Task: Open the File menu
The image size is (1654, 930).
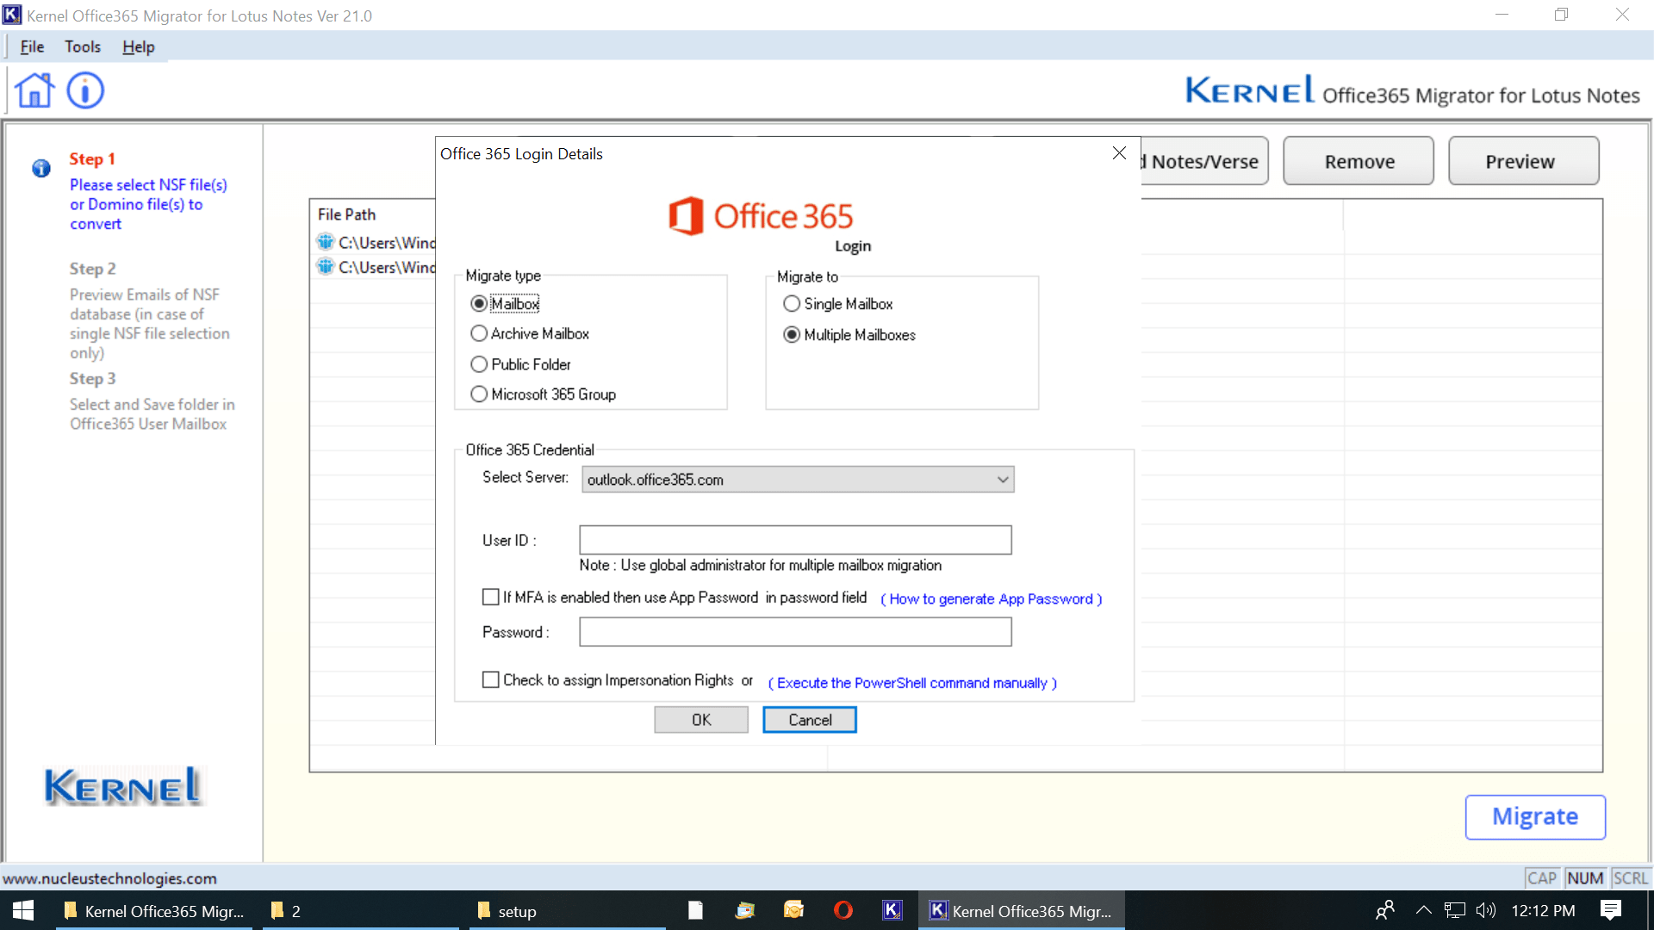Action: (x=32, y=46)
